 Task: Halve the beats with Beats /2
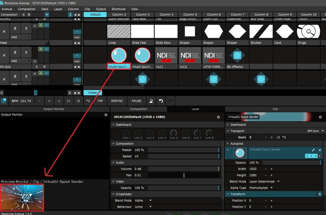[278, 137]
